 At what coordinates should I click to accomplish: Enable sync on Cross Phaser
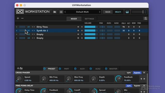pyautogui.click(x=129, y=73)
